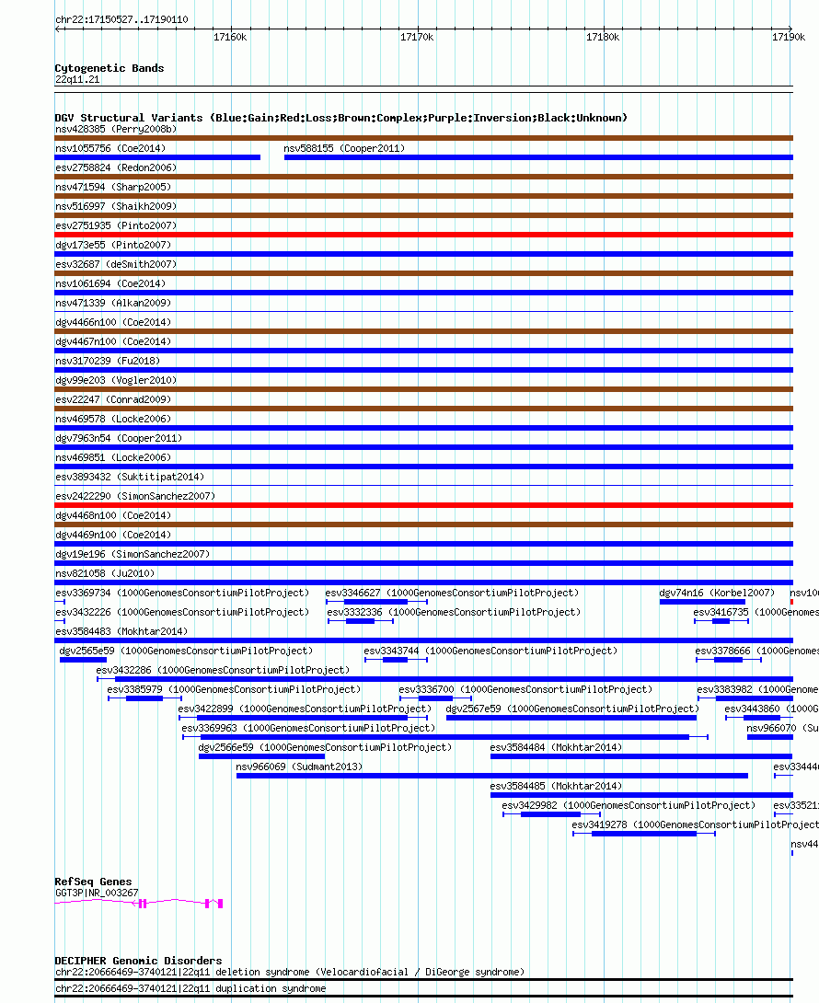The width and height of the screenshot is (819, 1003).
Task: Click the esv2422290 (SimonSanchez2007) label
Action: coord(135,496)
